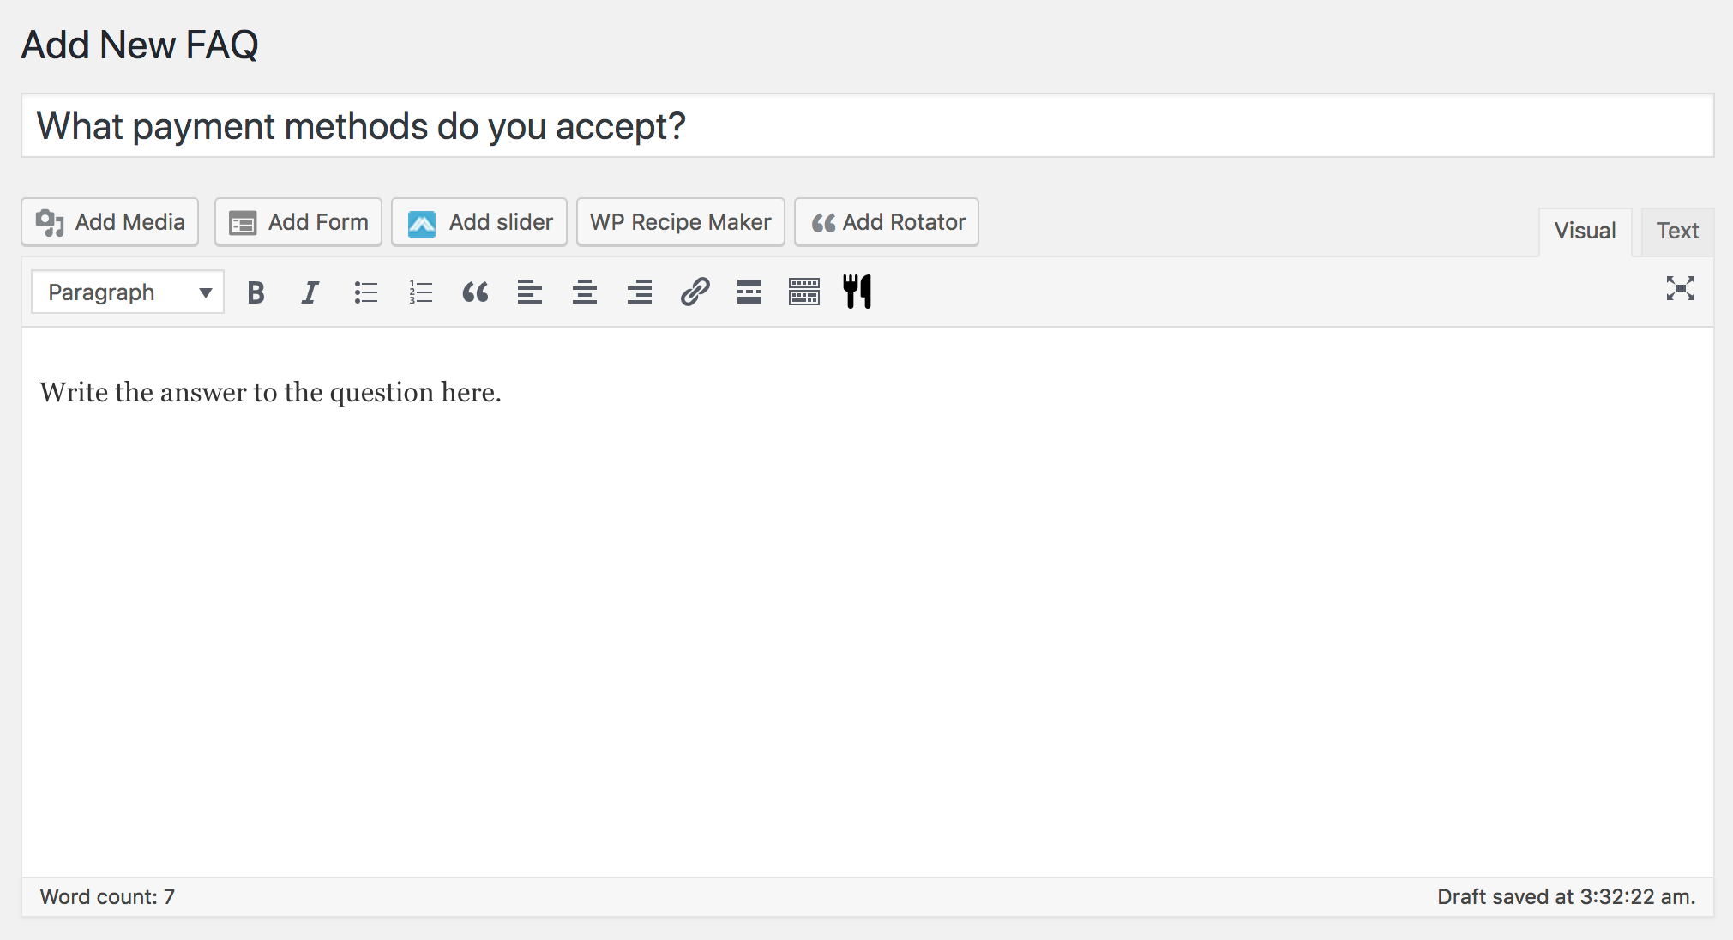The image size is (1733, 940).
Task: Center align the text
Action: pyautogui.click(x=585, y=292)
